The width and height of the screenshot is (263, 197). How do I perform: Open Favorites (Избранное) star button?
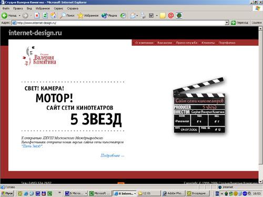click(88, 16)
